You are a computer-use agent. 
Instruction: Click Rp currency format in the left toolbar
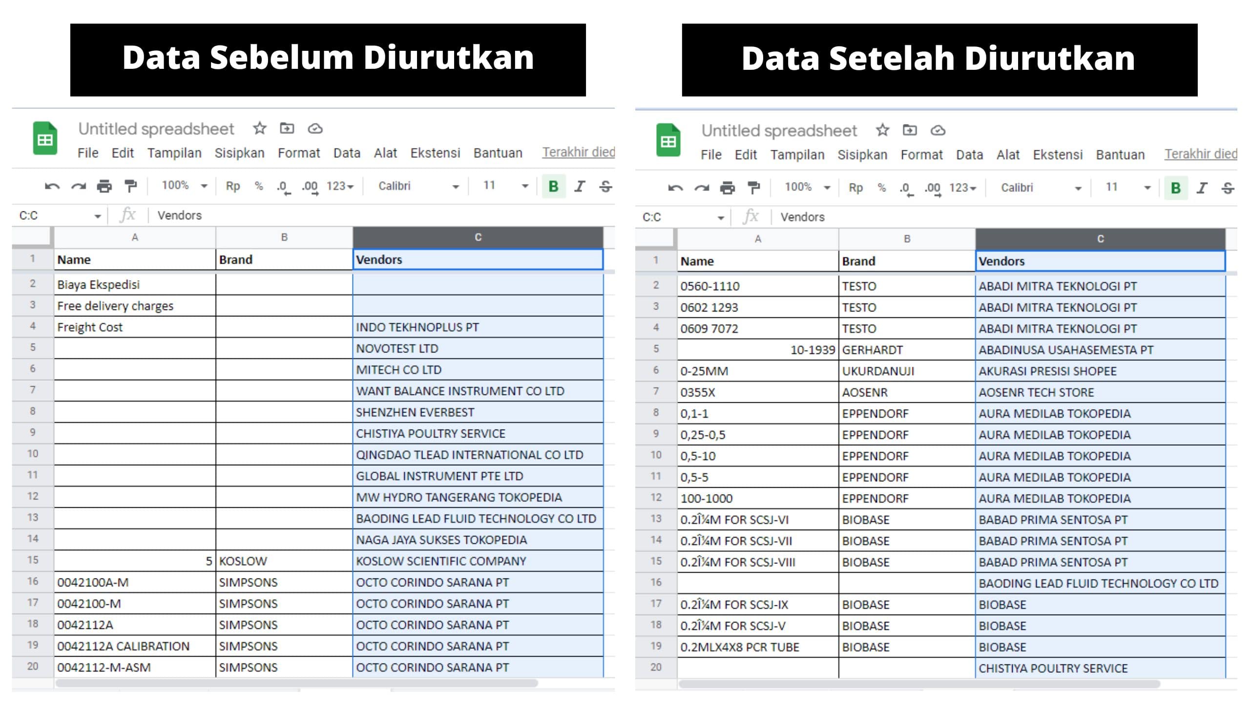(x=233, y=186)
